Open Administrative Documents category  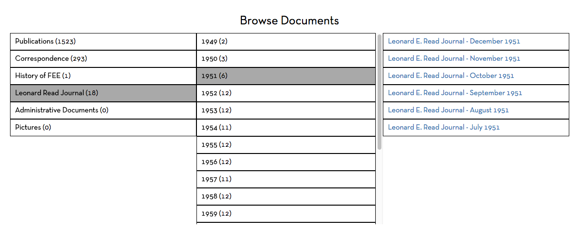coord(62,110)
